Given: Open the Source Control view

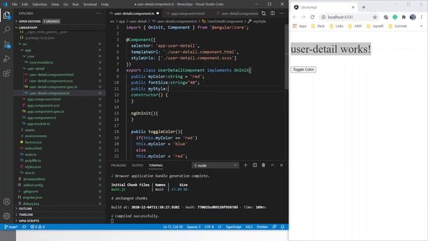Looking at the screenshot, I should [7, 44].
